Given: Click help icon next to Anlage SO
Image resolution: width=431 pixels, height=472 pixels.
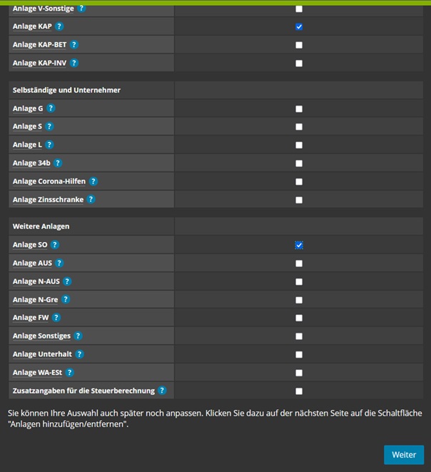Looking at the screenshot, I should tap(55, 245).
